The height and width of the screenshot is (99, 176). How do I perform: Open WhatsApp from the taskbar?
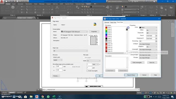[48, 97]
